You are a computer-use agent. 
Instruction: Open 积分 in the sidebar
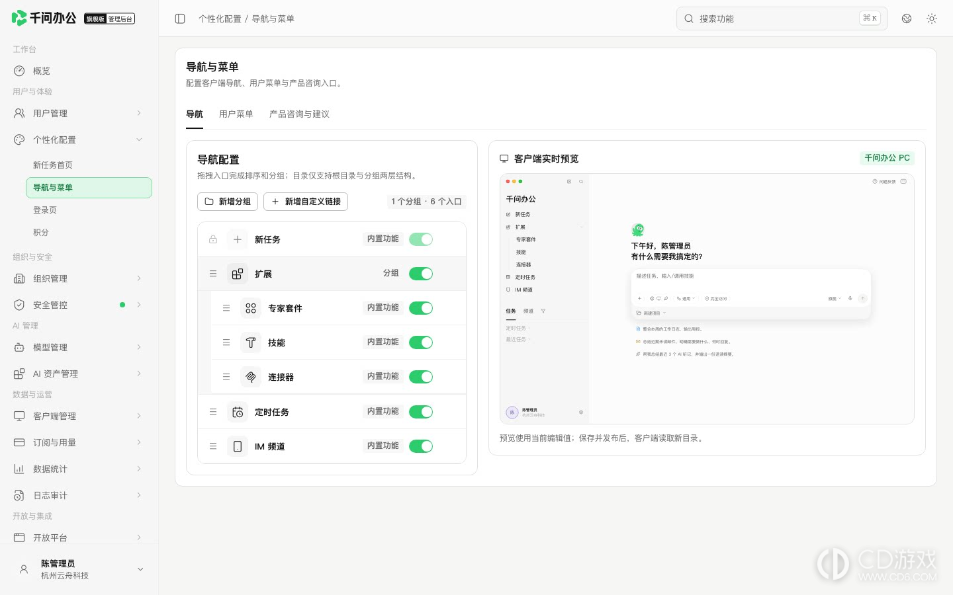click(x=89, y=233)
